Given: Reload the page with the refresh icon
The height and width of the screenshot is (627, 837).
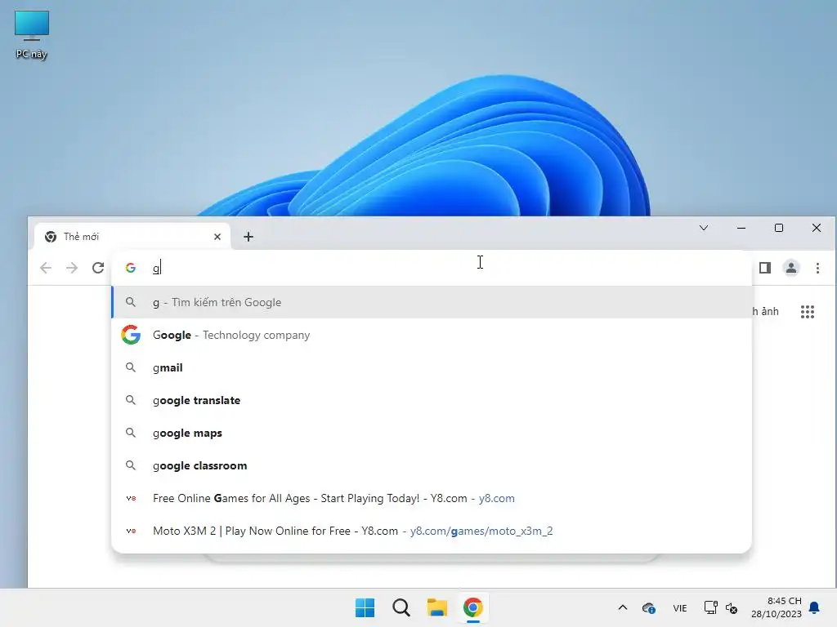Looking at the screenshot, I should point(98,268).
